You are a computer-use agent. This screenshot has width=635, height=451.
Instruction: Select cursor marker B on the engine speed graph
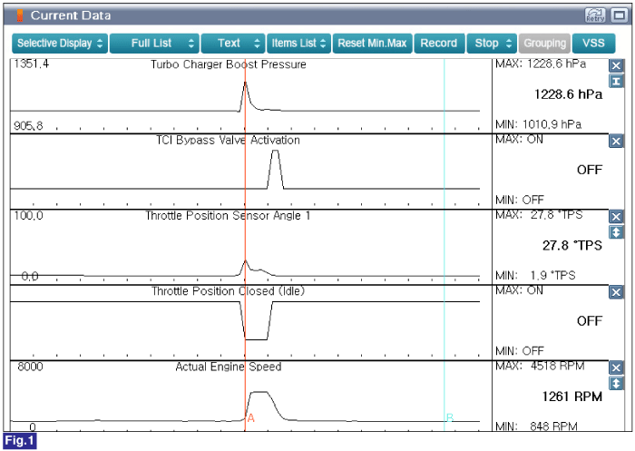tap(450, 417)
